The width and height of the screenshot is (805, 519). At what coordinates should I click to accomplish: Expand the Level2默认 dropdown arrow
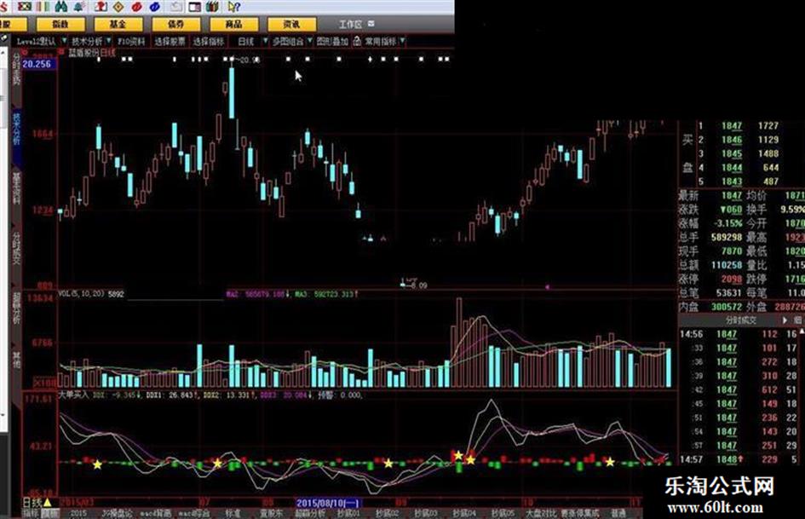point(64,41)
